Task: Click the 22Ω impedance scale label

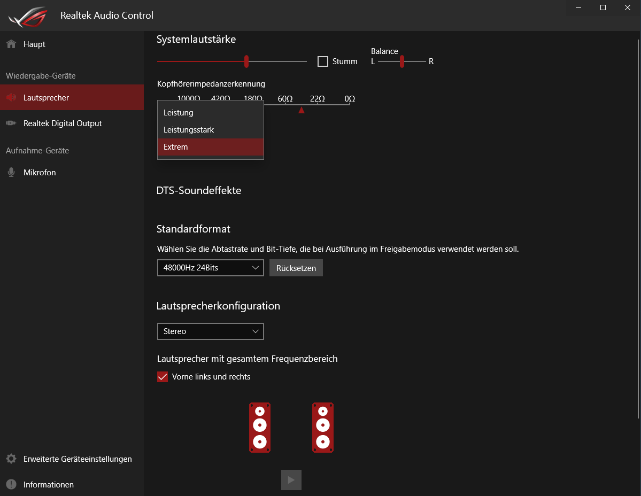Action: pos(318,98)
